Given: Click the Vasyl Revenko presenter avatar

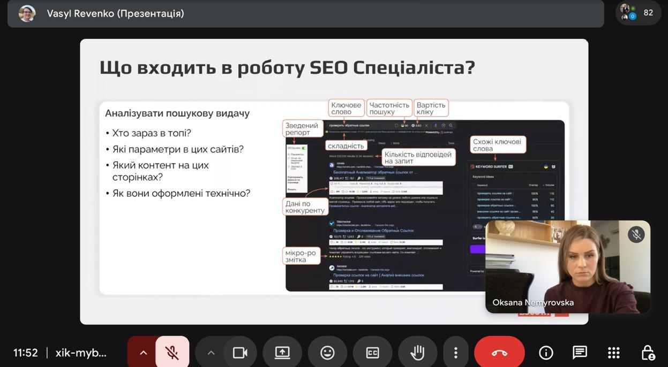Looking at the screenshot, I should click(x=27, y=13).
